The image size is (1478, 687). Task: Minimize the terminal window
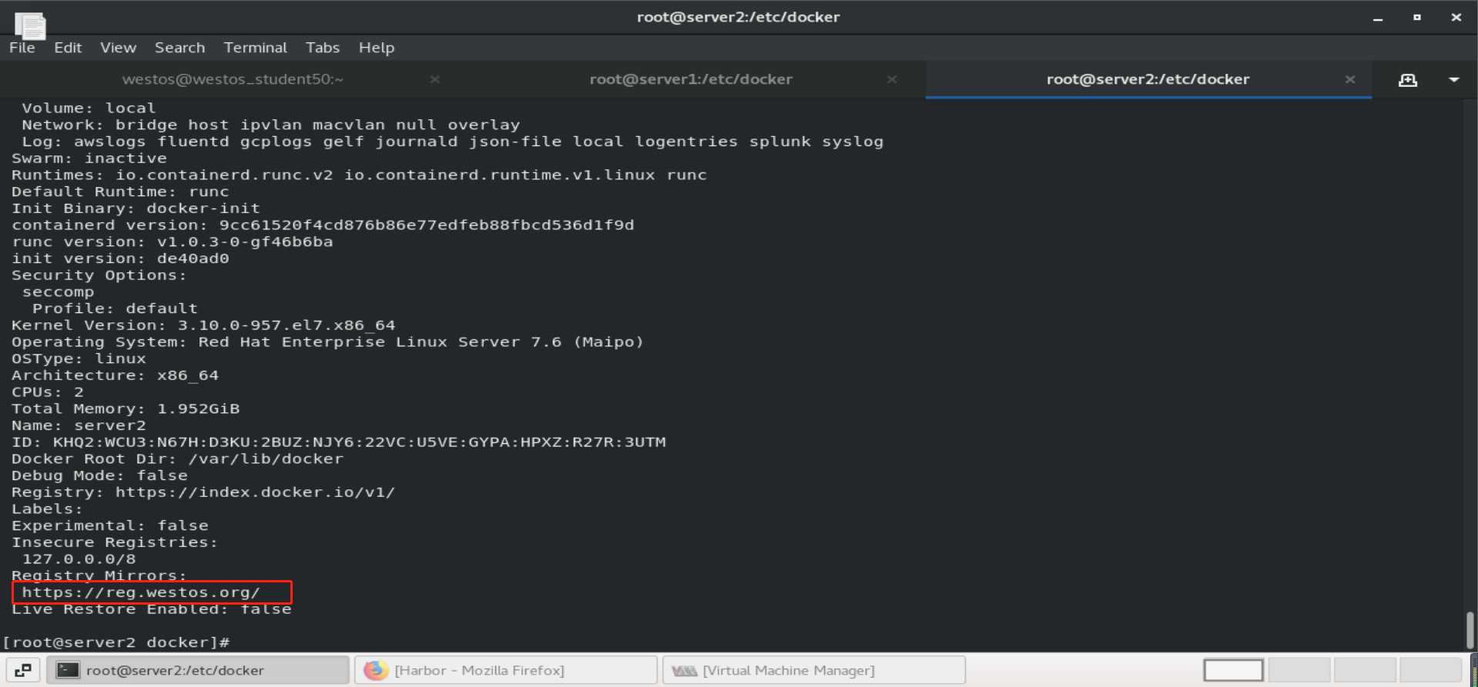click(x=1378, y=18)
